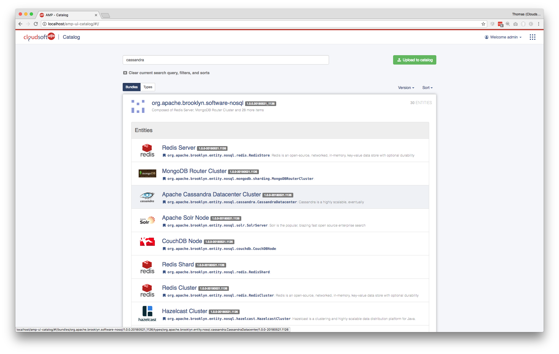Click the CouchDB Node logo icon

(x=147, y=242)
